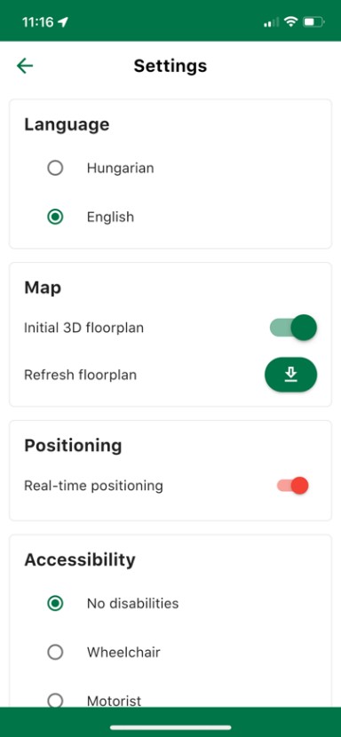Toggle Initial 3D floorplan switch
341x737 pixels.
(x=293, y=327)
